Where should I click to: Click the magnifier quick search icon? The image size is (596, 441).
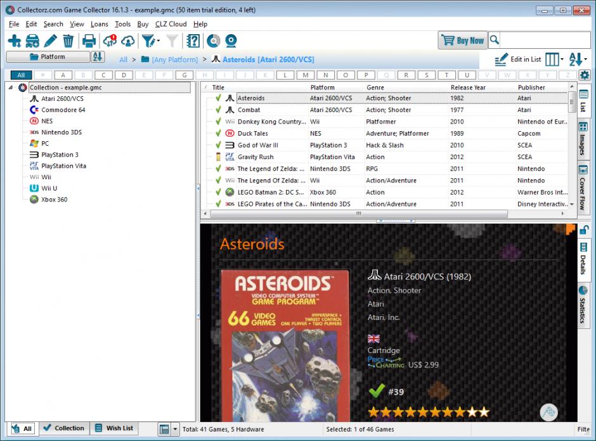494,39
